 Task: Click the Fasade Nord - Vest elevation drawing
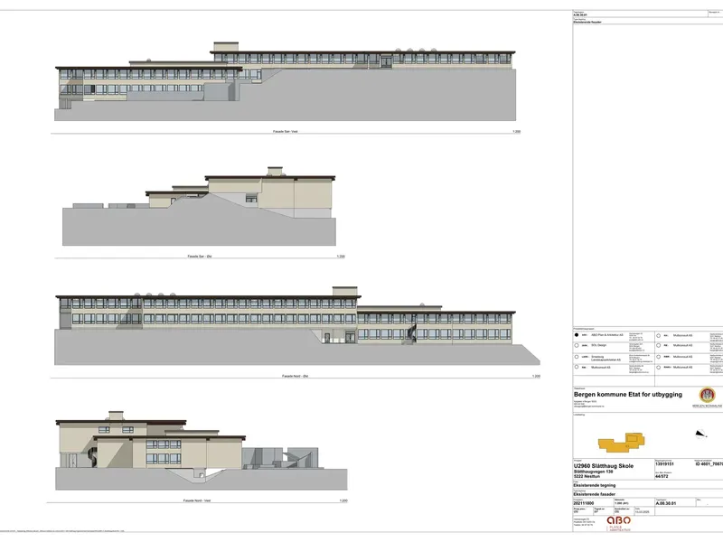click(201, 450)
